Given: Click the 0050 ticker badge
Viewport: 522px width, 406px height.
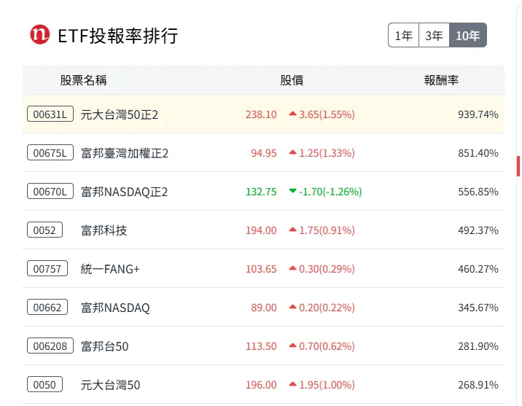Looking at the screenshot, I should pyautogui.click(x=44, y=385).
